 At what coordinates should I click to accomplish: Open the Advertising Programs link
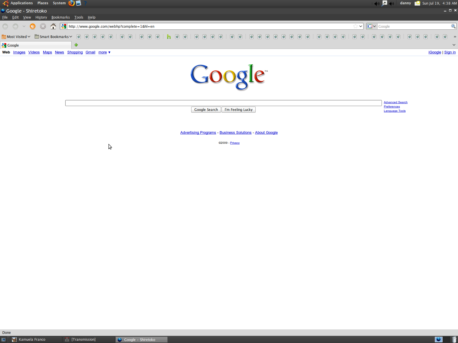click(x=198, y=133)
